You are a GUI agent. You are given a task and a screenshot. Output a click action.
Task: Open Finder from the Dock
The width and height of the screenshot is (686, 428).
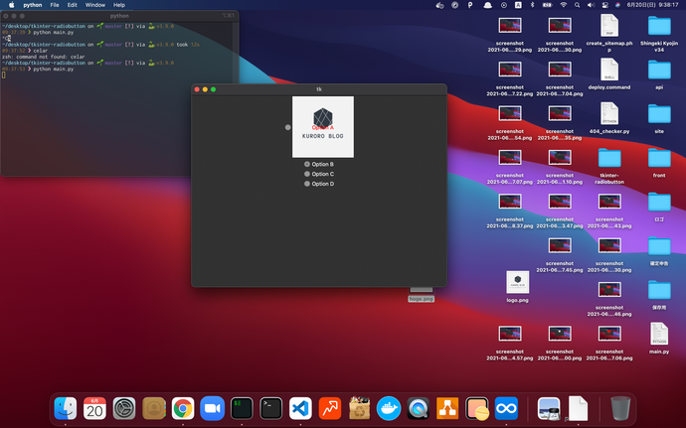pos(66,408)
